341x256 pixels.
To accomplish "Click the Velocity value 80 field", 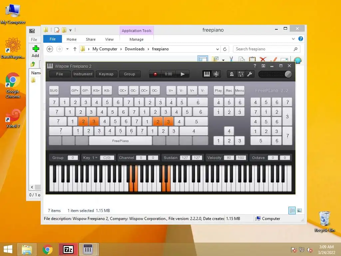I will click(229, 158).
